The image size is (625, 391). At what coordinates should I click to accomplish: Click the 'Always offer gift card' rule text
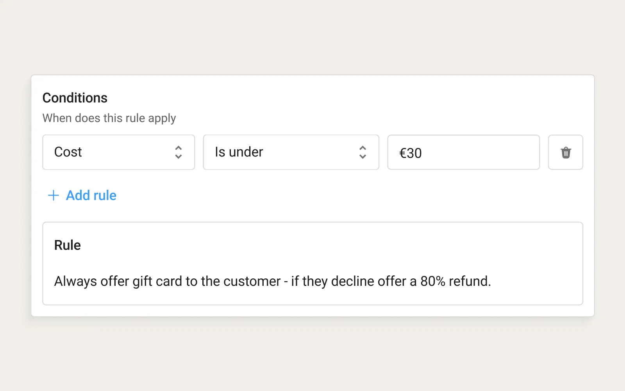(x=273, y=281)
